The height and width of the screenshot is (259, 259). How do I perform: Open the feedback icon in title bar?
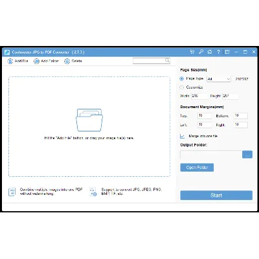(227, 52)
